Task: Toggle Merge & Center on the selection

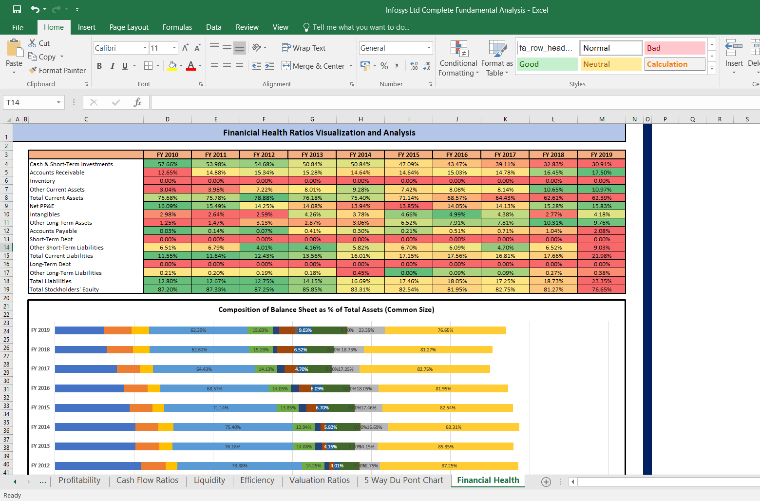Action: [313, 66]
